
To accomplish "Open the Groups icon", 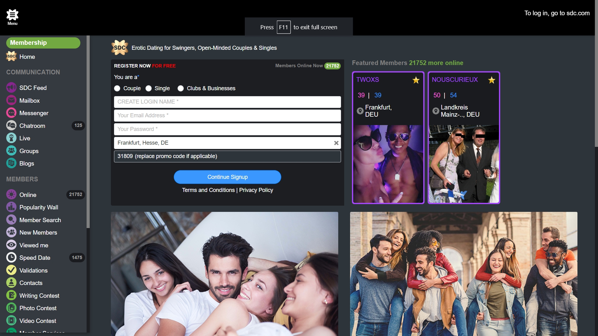I will pos(12,151).
